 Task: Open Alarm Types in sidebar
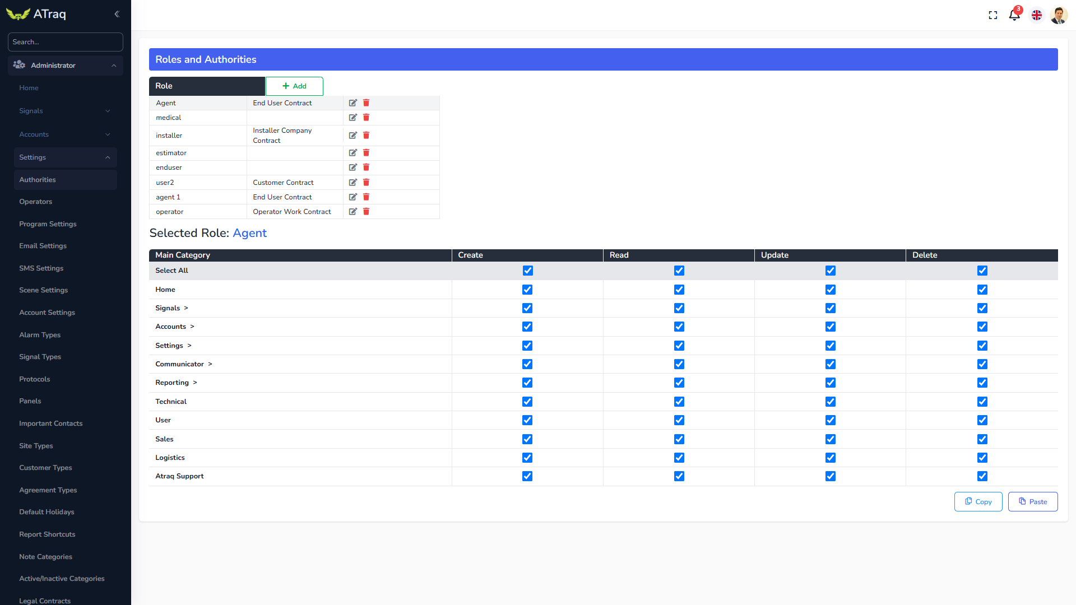[40, 335]
